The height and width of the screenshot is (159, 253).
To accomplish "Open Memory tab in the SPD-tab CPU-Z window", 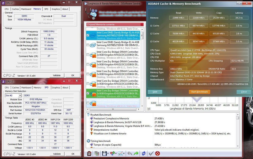I will pos(37,87).
